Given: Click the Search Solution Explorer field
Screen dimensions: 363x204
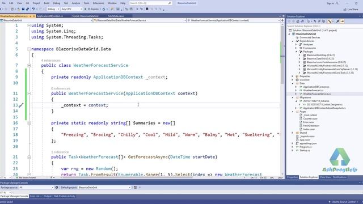Looking at the screenshot, I should pyautogui.click(x=324, y=26).
